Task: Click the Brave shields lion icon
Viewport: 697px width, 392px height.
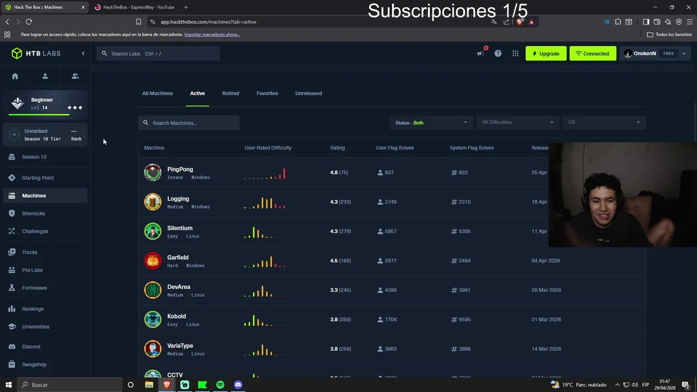Action: (519, 22)
